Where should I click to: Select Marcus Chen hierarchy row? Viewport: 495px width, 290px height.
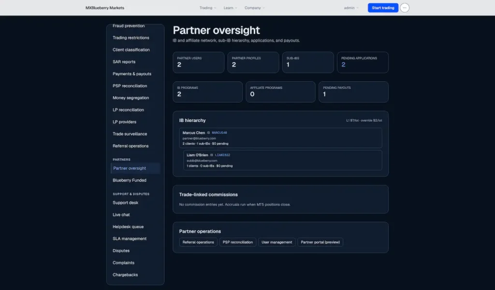coord(281,138)
